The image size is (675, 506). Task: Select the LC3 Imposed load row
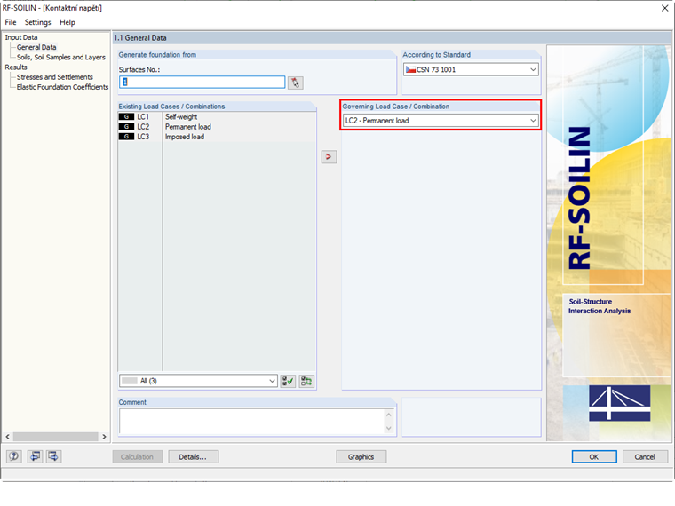217,137
